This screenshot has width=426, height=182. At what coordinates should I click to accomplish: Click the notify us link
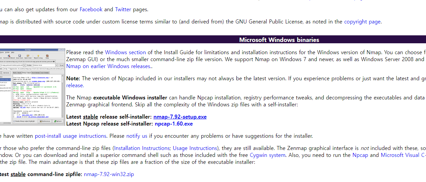click(x=137, y=136)
